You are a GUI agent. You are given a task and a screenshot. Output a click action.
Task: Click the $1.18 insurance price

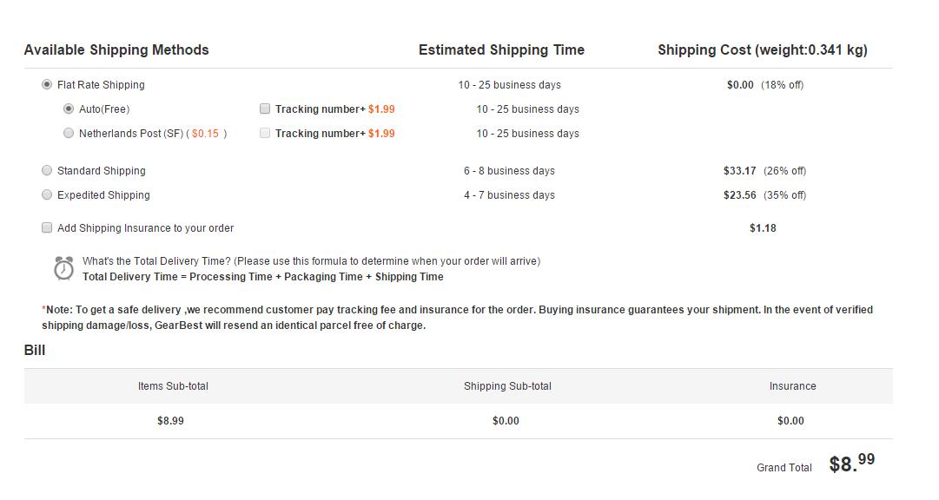click(x=763, y=228)
